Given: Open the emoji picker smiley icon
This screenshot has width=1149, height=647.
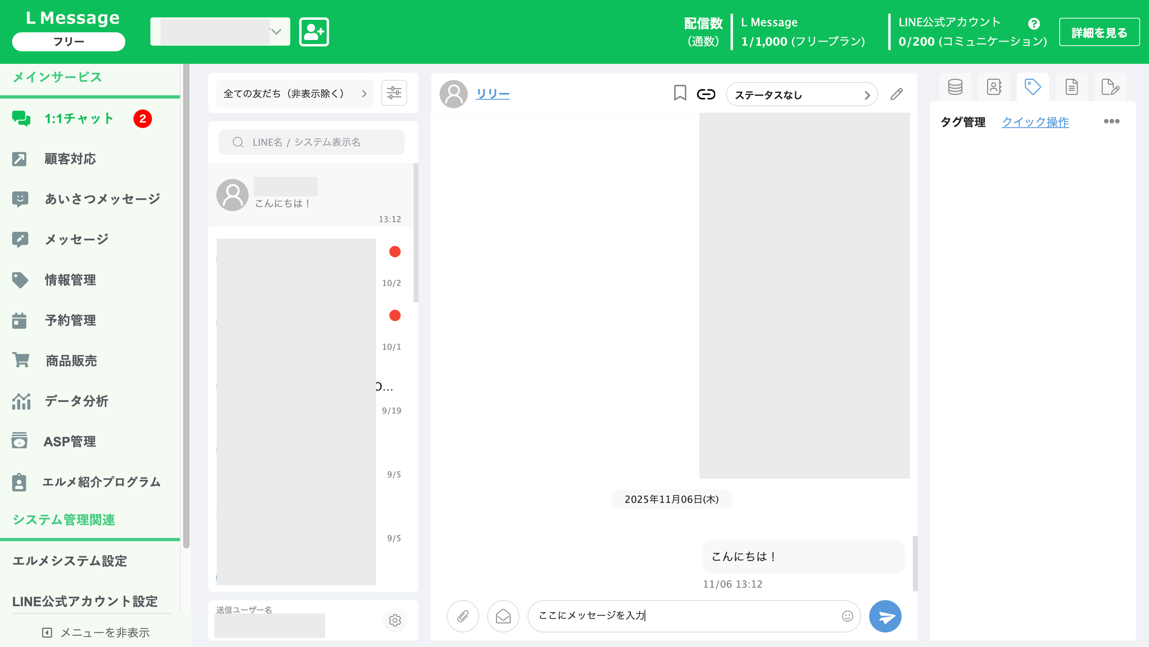Looking at the screenshot, I should pos(847,616).
